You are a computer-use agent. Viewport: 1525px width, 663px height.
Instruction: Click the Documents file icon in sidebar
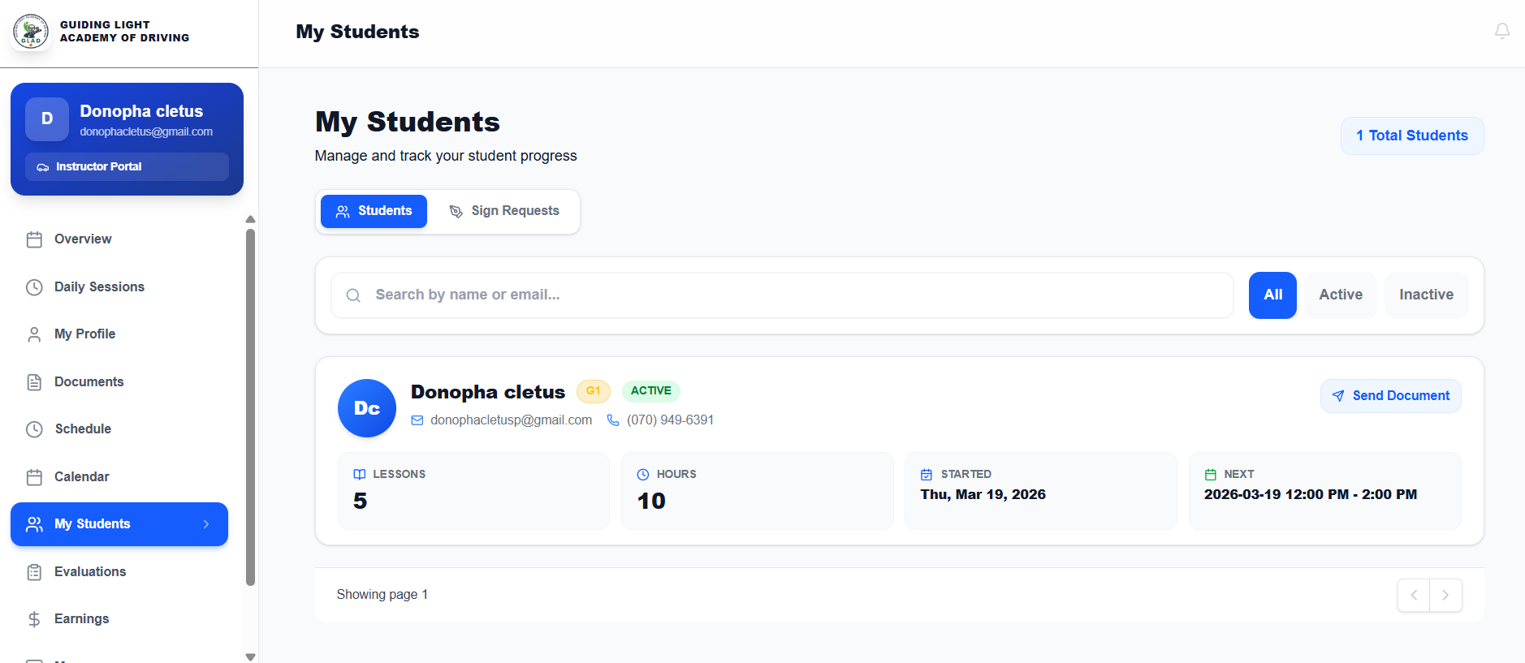point(34,382)
